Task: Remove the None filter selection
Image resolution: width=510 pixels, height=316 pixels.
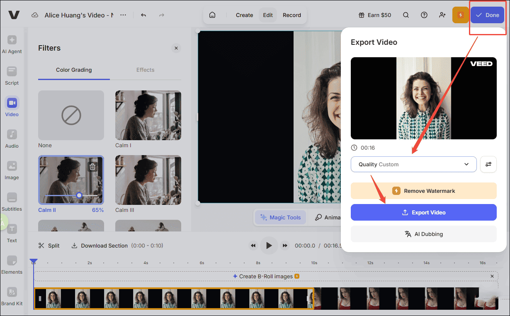Action: pos(71,115)
